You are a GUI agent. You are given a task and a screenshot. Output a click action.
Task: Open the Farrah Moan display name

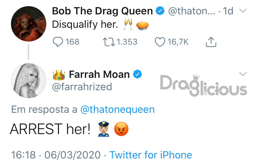tap(99, 74)
